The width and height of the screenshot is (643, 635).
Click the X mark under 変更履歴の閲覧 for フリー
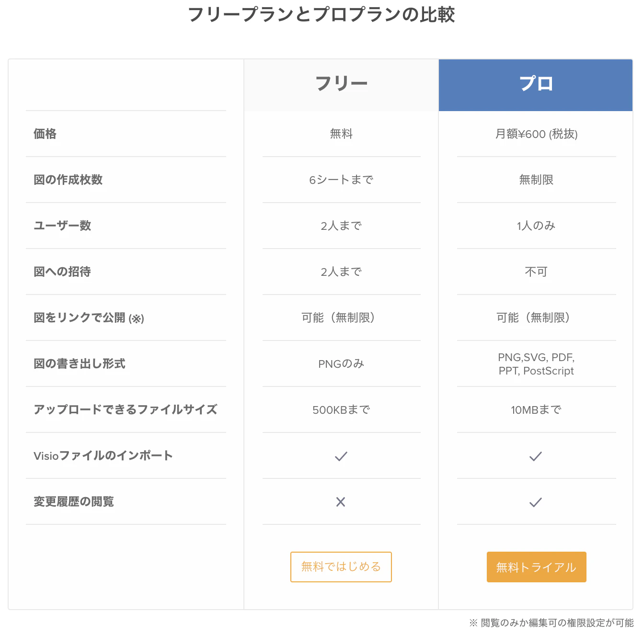click(x=341, y=502)
